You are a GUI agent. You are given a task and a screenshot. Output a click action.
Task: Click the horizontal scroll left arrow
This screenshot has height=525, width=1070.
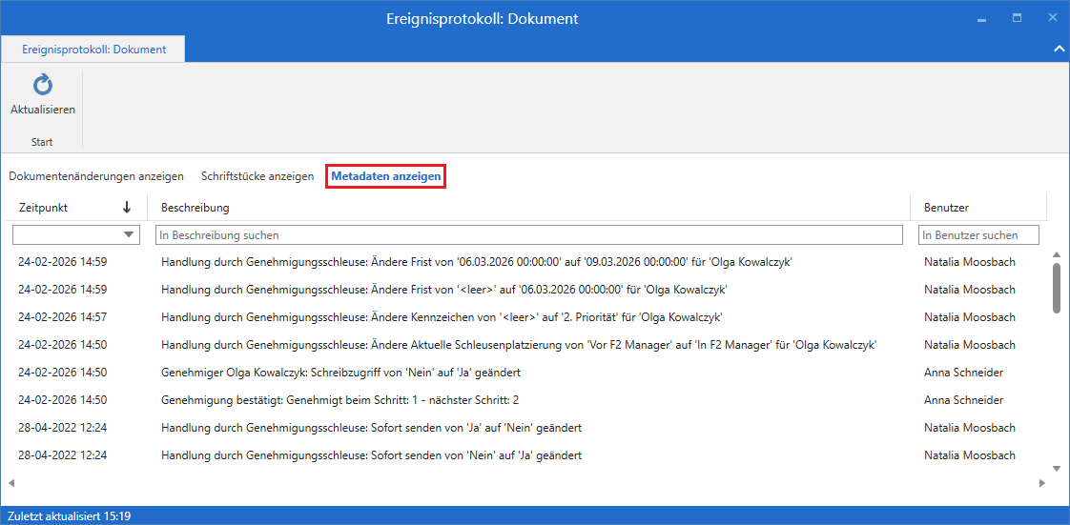(x=11, y=483)
